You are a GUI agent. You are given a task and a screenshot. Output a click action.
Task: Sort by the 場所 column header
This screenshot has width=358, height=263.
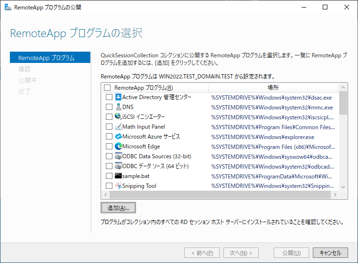click(273, 87)
